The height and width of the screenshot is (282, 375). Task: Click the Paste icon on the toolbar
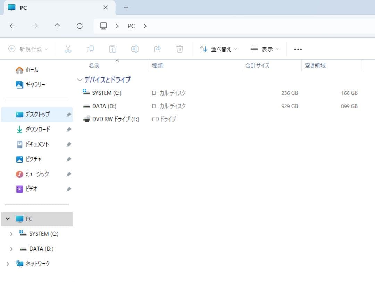coord(112,49)
